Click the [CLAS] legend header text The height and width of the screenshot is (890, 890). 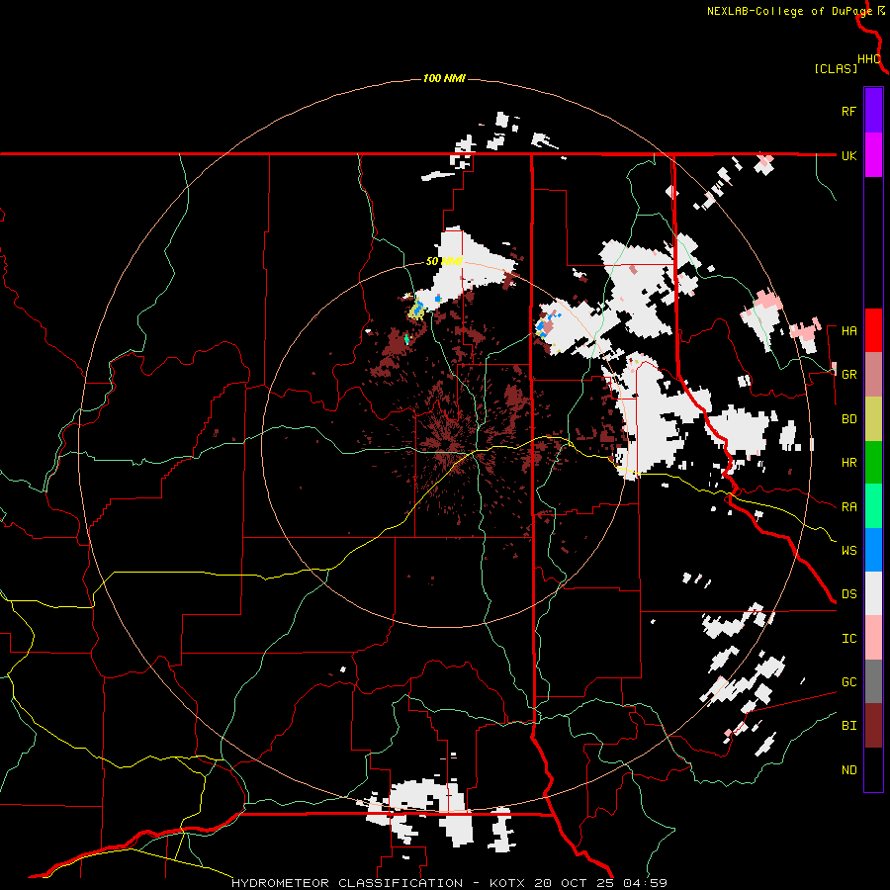836,68
